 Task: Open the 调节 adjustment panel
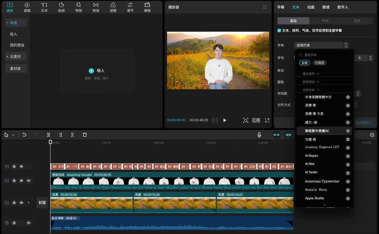pos(130,7)
